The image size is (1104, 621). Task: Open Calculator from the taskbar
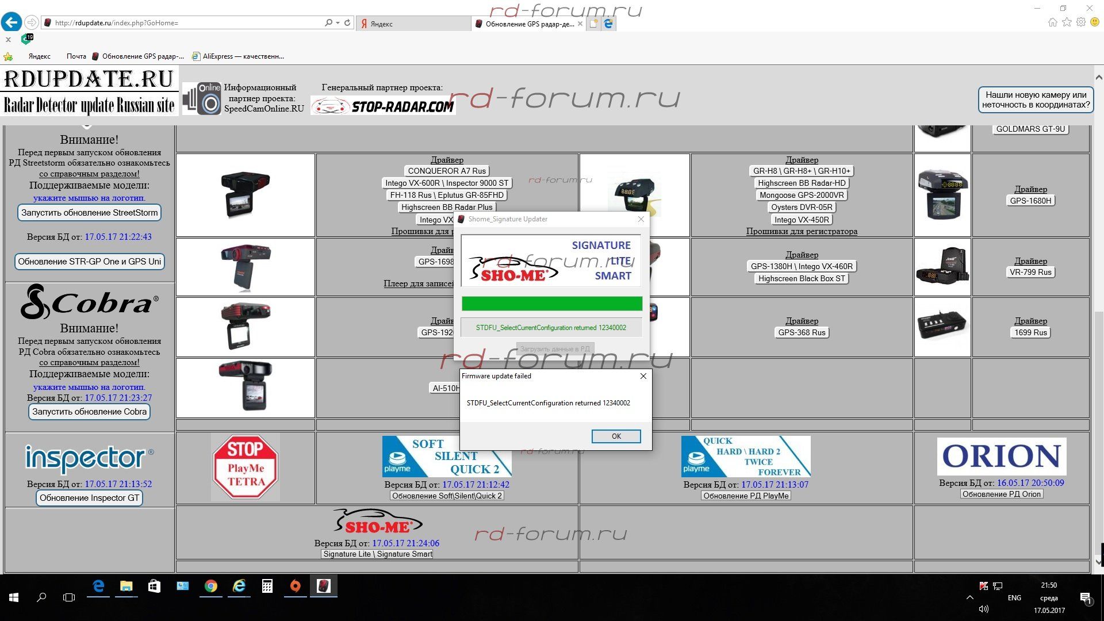pyautogui.click(x=267, y=586)
